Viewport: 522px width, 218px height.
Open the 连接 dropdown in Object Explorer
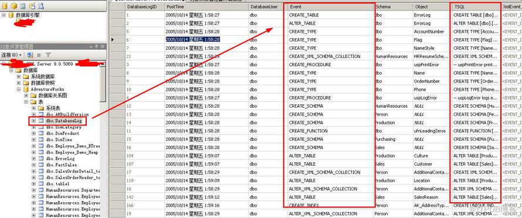point(11,54)
